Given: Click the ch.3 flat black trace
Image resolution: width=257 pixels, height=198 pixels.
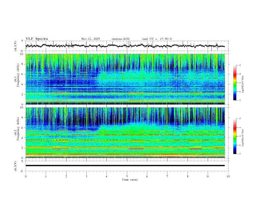Looking at the screenshot, I should pyautogui.click(x=125, y=166).
